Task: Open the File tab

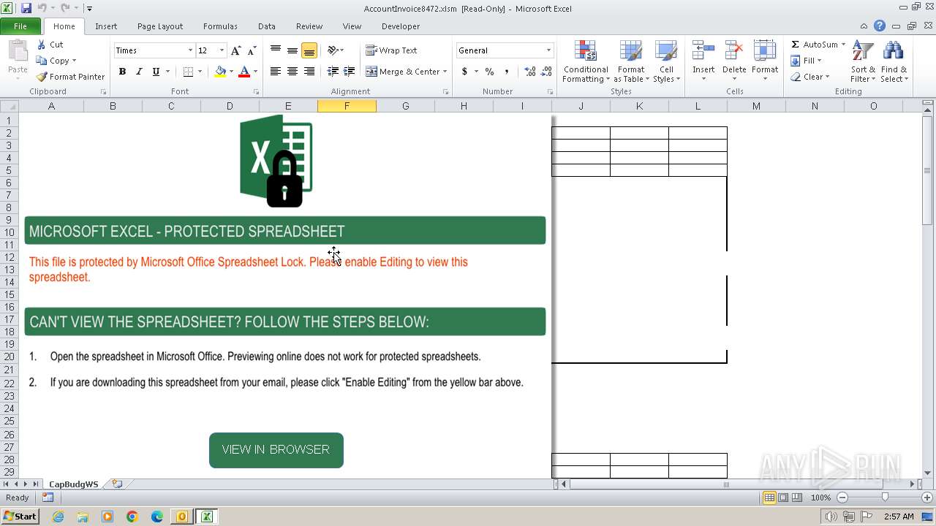Action: pyautogui.click(x=20, y=26)
